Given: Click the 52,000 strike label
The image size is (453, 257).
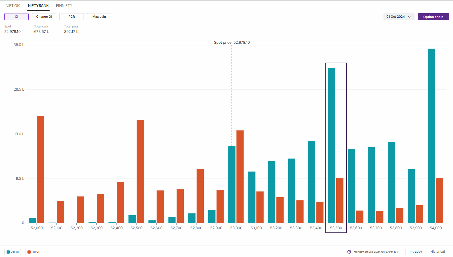Looking at the screenshot, I should pos(37,228).
